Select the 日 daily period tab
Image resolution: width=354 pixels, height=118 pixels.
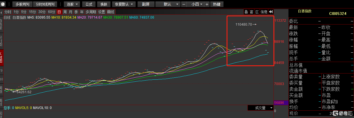59,12
